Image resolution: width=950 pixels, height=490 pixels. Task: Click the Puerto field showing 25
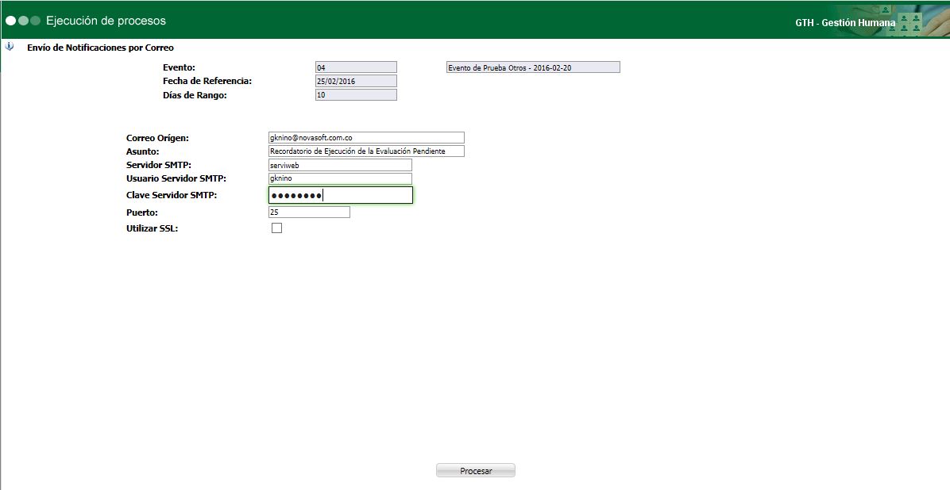pyautogui.click(x=309, y=212)
